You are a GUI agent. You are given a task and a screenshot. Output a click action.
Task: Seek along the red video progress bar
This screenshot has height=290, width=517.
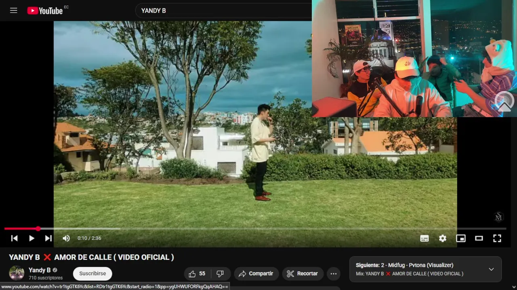tap(255, 228)
